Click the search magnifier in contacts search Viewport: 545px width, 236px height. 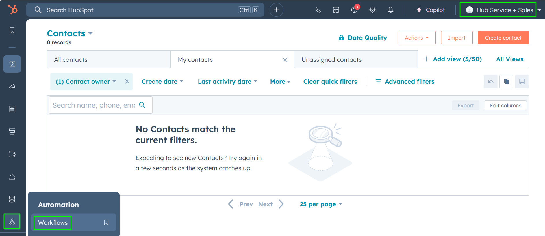pos(142,105)
